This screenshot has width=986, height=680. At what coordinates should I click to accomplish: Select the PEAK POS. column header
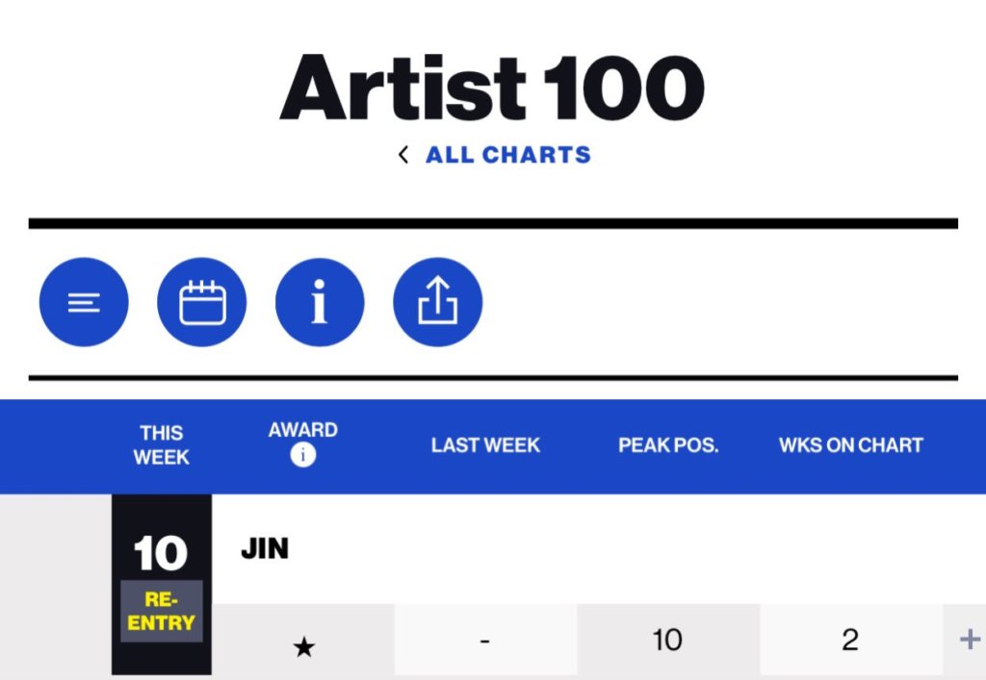coord(668,445)
